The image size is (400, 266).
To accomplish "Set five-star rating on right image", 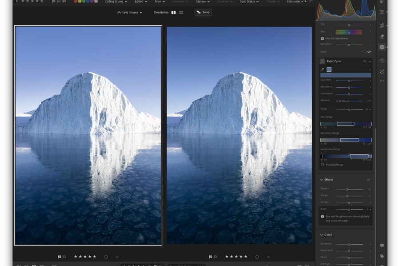I will tap(246, 257).
